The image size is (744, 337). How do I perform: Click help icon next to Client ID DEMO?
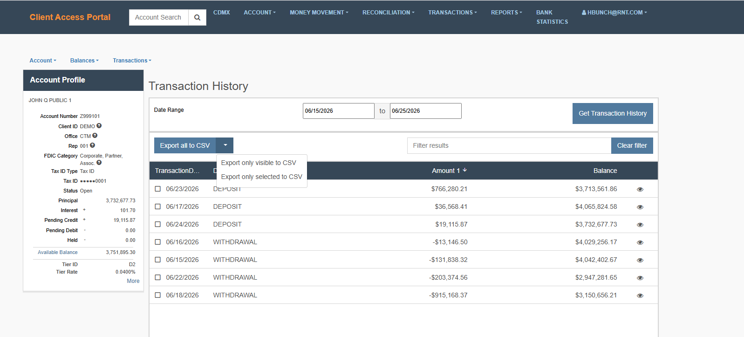pyautogui.click(x=99, y=126)
